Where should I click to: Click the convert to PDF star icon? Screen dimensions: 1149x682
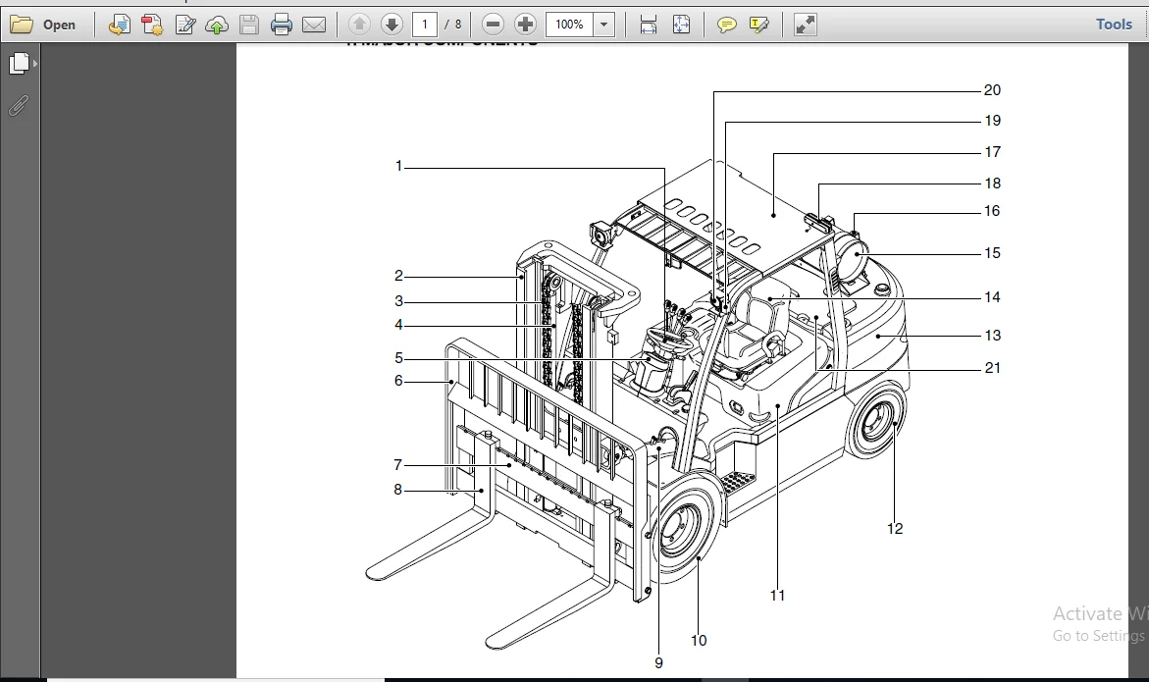click(152, 25)
